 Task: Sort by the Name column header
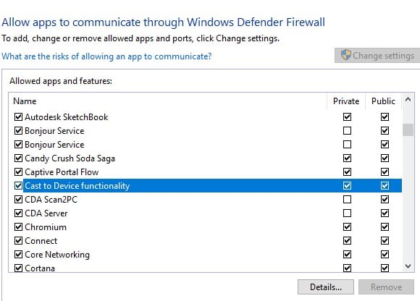pyautogui.click(x=168, y=101)
